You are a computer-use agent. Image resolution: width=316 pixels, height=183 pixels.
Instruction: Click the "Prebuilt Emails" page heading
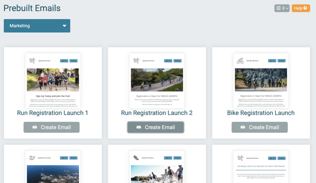32,8
